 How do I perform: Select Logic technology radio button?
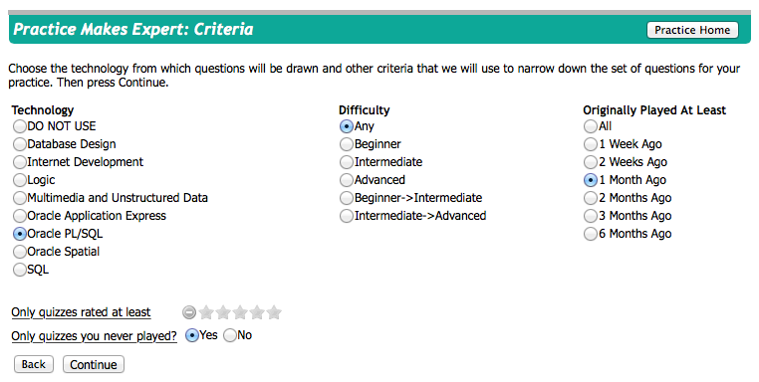coord(19,180)
